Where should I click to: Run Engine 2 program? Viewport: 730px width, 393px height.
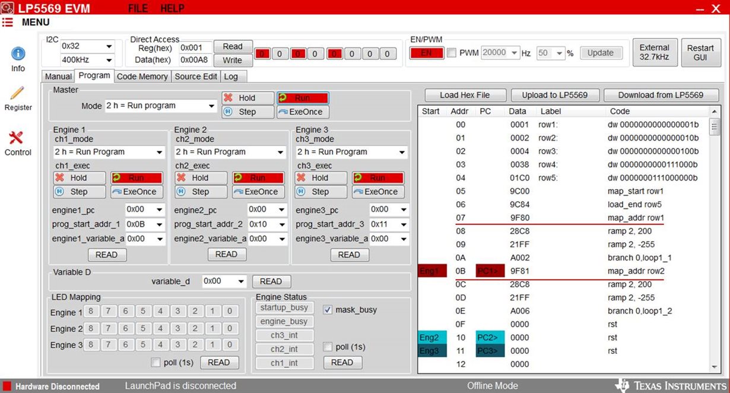[258, 178]
